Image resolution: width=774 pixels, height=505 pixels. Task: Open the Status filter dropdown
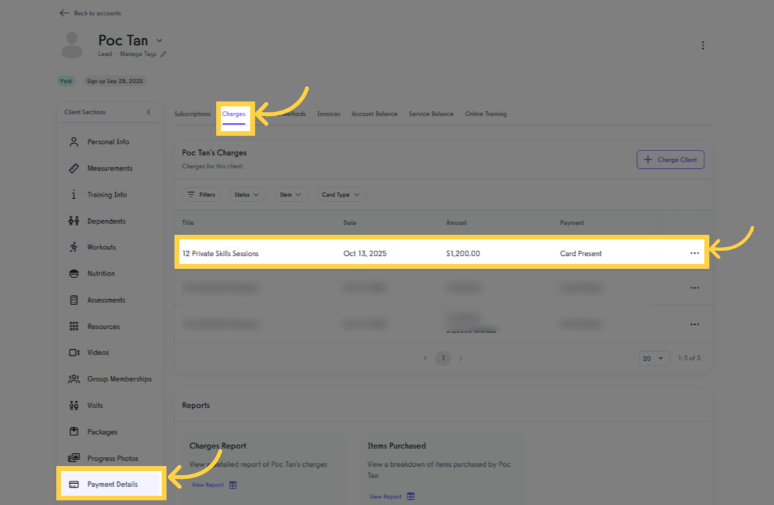[247, 194]
